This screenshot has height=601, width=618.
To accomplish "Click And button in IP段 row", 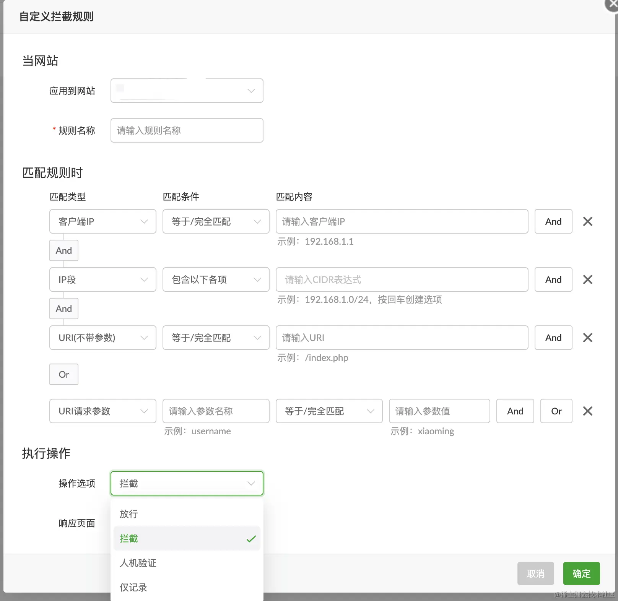I will [553, 279].
